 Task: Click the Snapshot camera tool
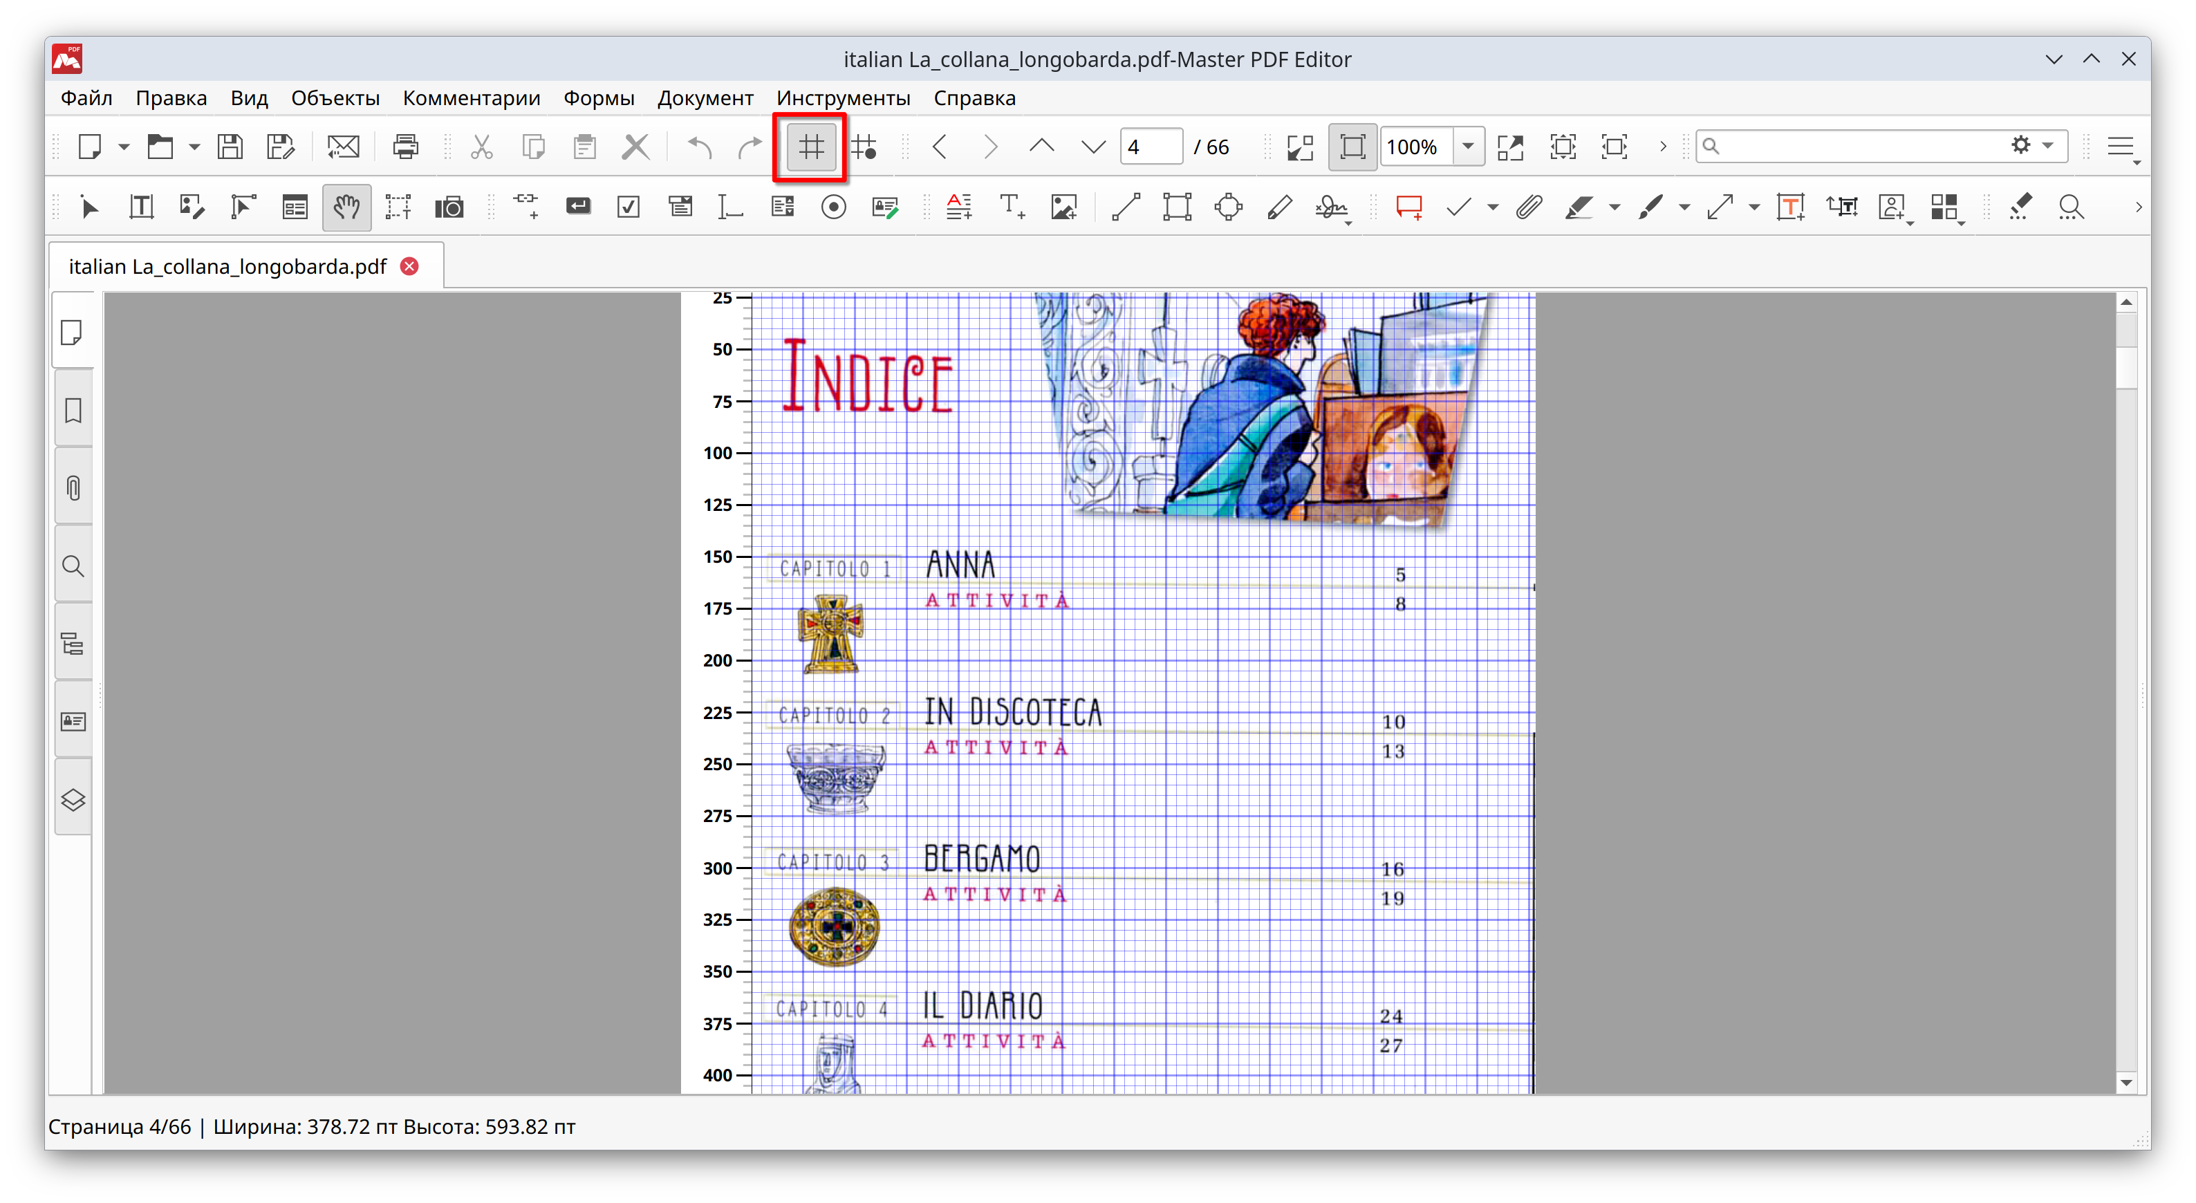click(449, 207)
